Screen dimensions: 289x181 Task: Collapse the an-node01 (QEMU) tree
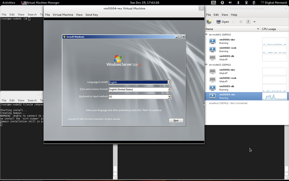pos(206,34)
